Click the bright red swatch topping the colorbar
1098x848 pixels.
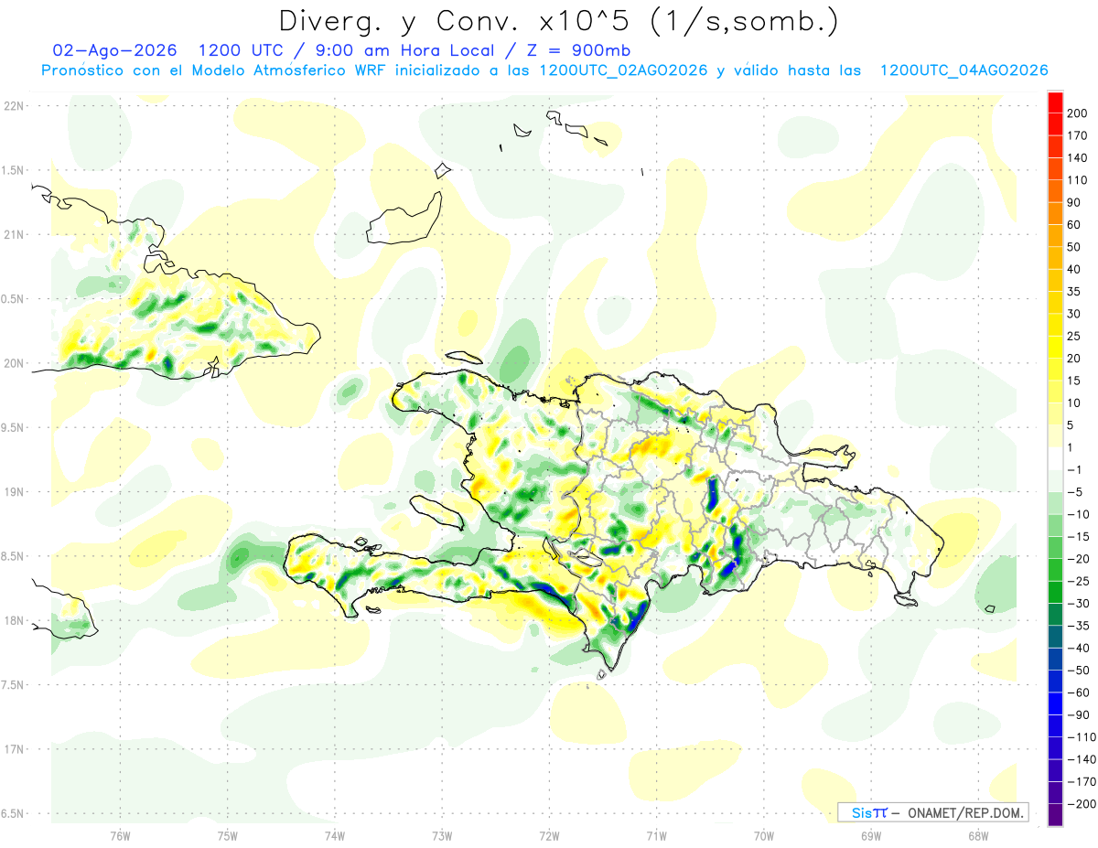(x=1055, y=102)
